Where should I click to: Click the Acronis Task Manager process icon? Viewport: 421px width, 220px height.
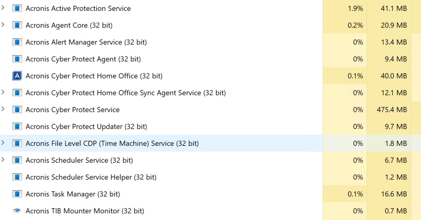coord(17,194)
